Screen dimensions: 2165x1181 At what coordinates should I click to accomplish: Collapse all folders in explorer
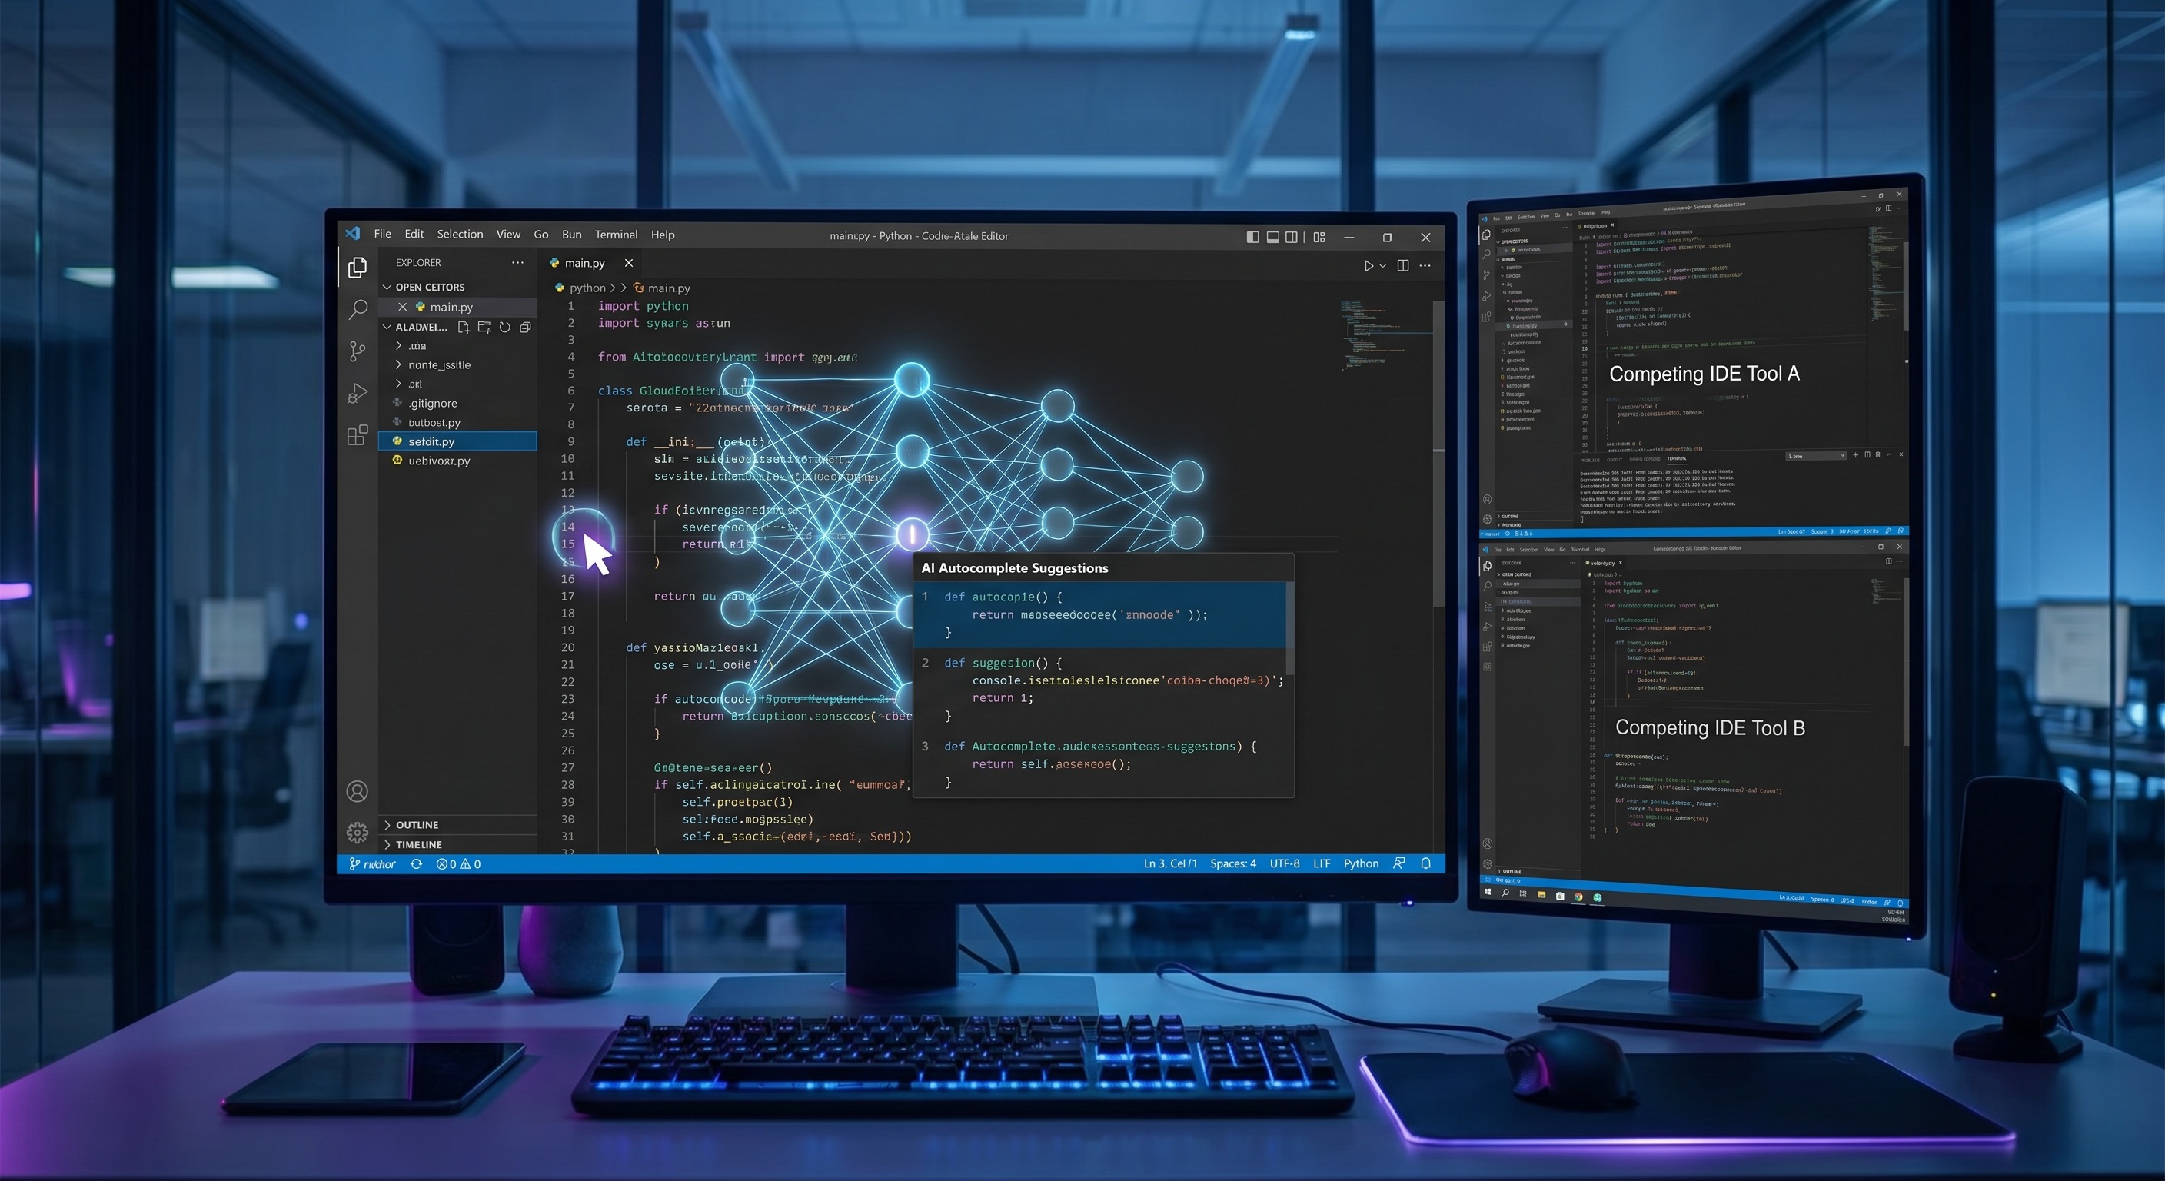(525, 327)
